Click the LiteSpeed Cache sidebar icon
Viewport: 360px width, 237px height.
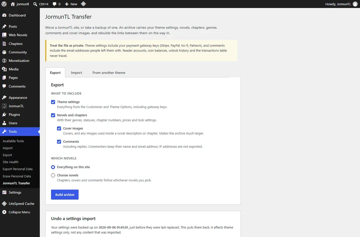[x=4, y=203]
